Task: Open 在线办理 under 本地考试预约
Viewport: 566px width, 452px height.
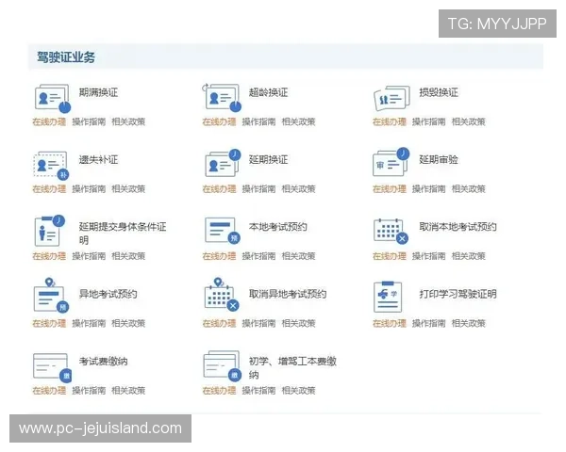Action: [219, 256]
